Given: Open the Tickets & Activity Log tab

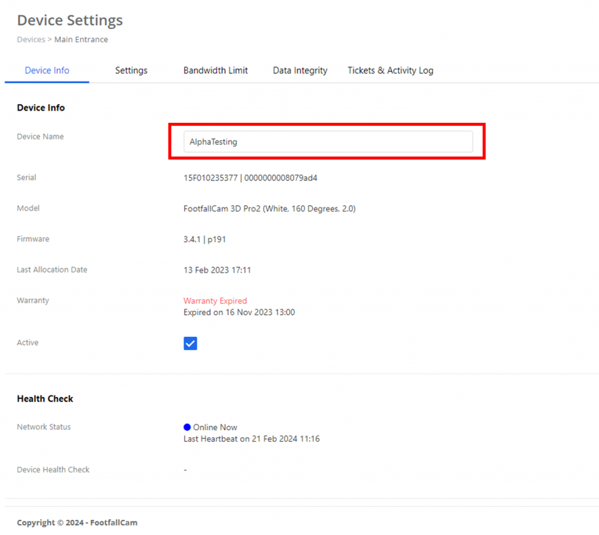Looking at the screenshot, I should pos(390,70).
